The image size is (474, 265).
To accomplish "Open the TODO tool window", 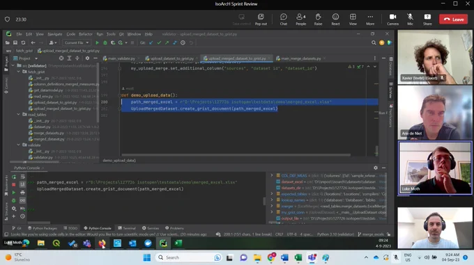I will click(70, 228).
